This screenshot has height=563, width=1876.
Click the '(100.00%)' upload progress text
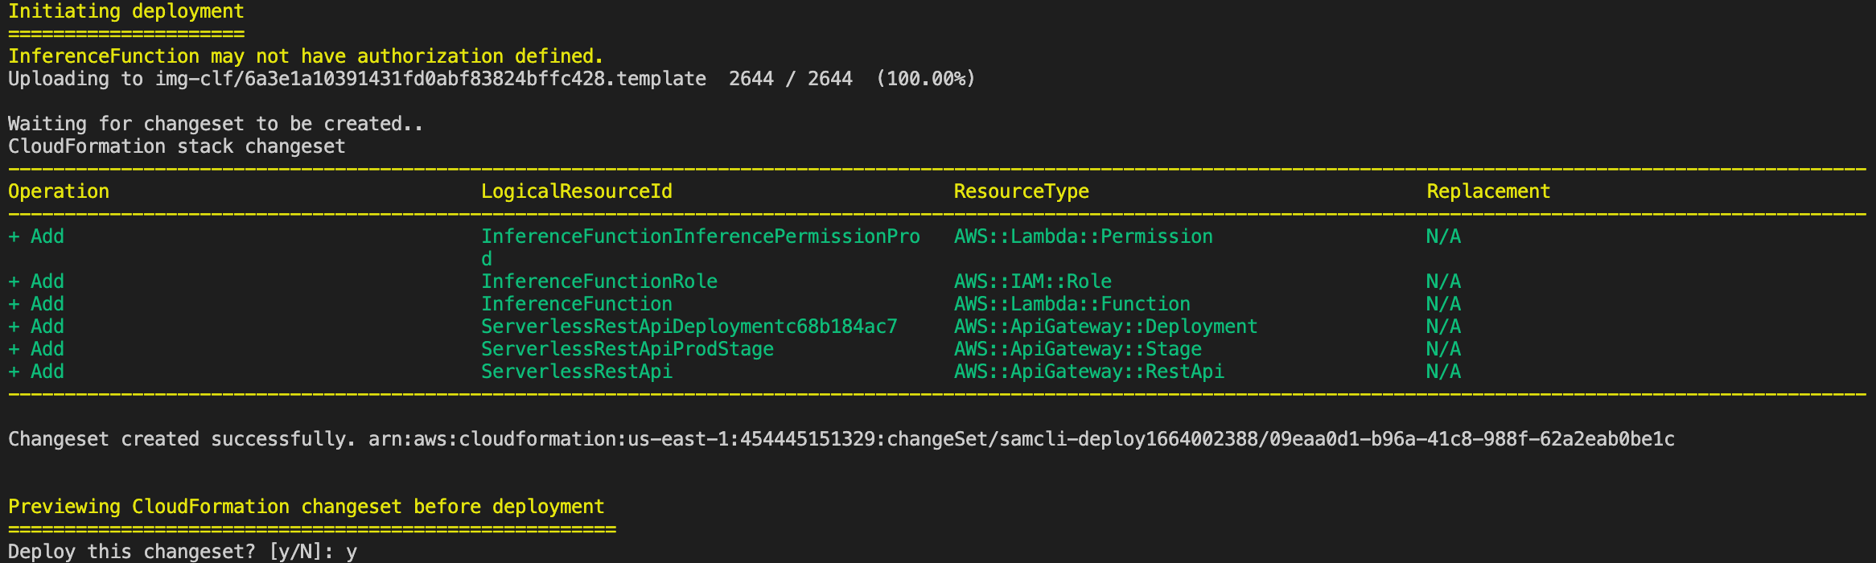926,79
